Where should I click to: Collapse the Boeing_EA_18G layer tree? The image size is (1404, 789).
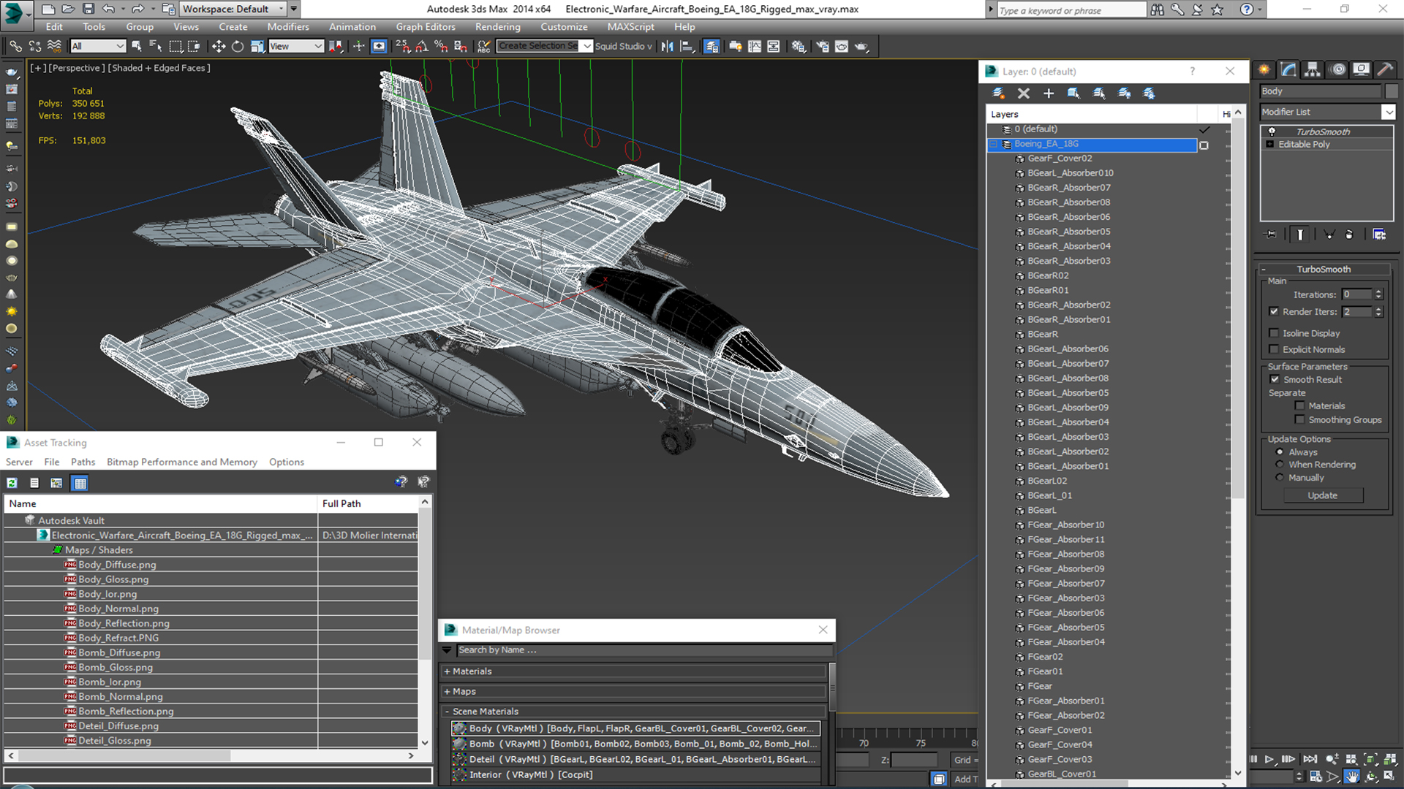click(x=993, y=144)
